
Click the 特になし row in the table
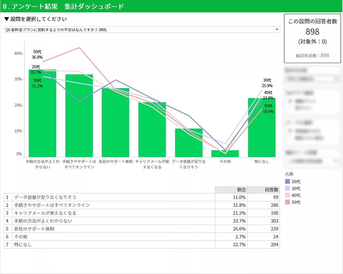click(x=113, y=245)
